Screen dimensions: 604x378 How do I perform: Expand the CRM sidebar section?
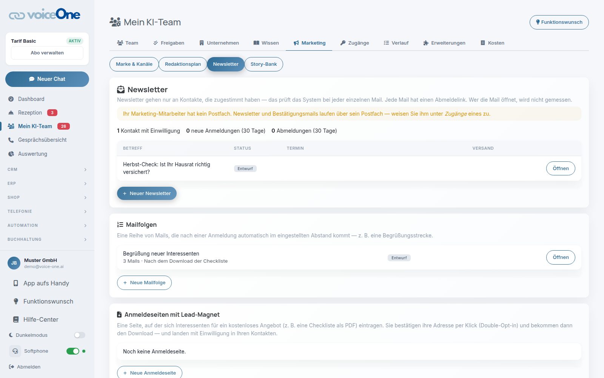[47, 169]
